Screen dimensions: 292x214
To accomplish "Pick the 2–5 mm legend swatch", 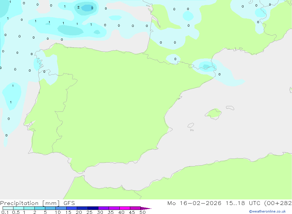I will 40,208.
